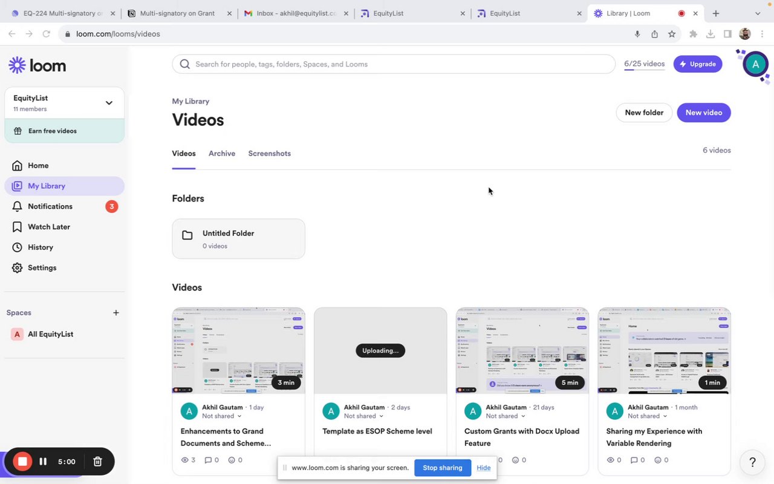
Task: Open the 5 min Custom Grants thumbnail
Action: coord(522,351)
